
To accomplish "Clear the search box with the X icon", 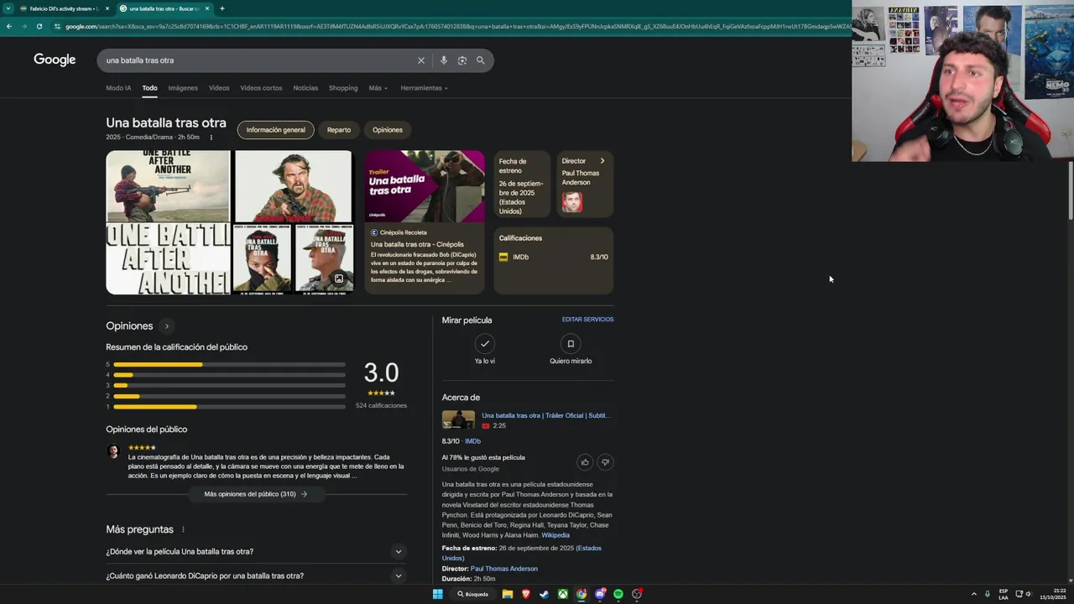I will (421, 60).
